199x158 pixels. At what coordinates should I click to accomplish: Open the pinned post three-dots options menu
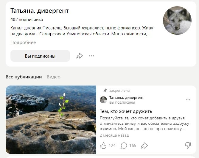[188, 100]
